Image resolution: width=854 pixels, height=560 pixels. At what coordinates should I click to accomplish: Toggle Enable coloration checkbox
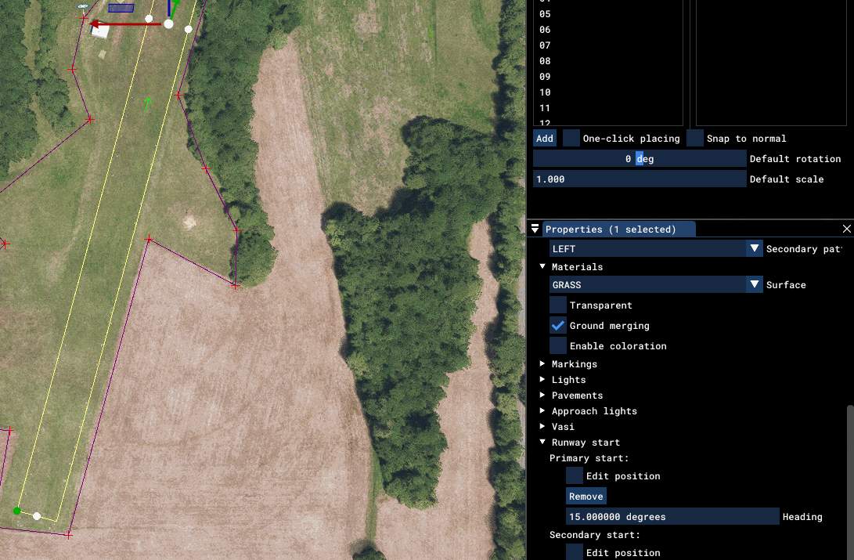558,346
